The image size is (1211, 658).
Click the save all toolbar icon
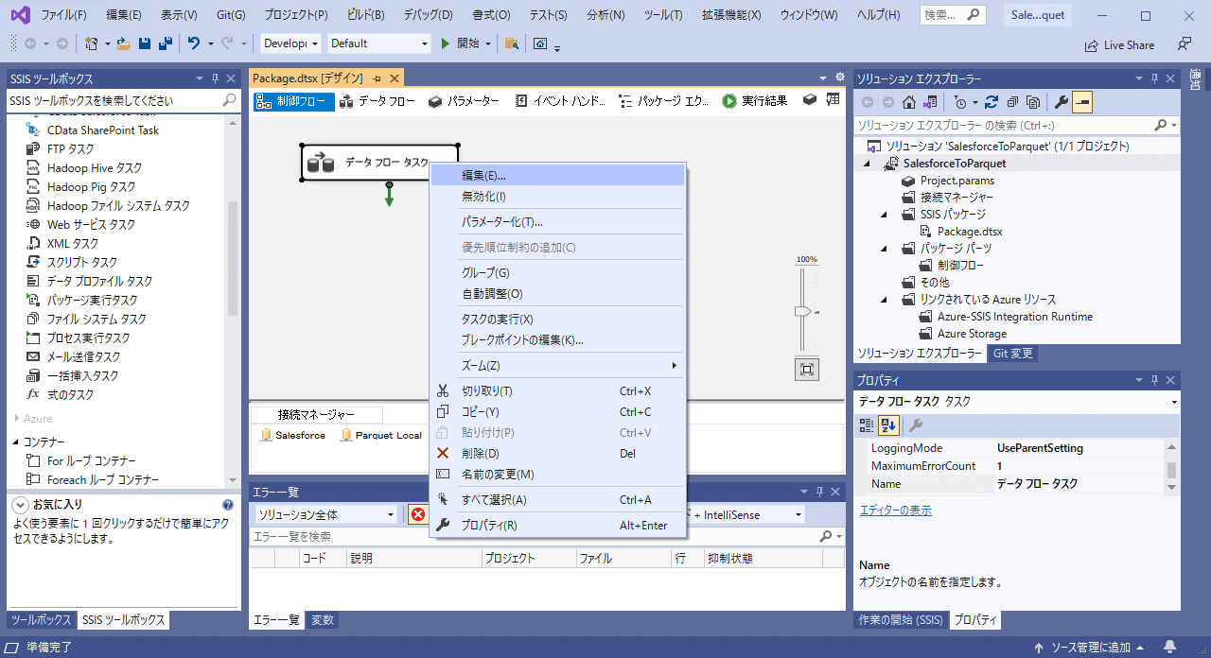tap(165, 43)
